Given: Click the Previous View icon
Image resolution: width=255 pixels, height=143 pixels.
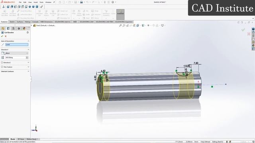Looking at the screenshot, I should tap(127, 25).
